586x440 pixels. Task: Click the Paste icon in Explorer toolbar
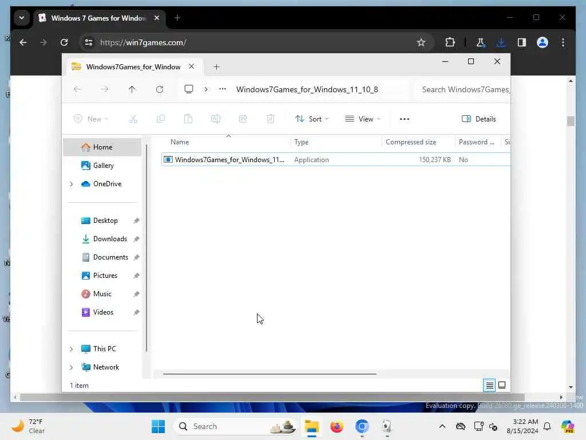click(188, 119)
